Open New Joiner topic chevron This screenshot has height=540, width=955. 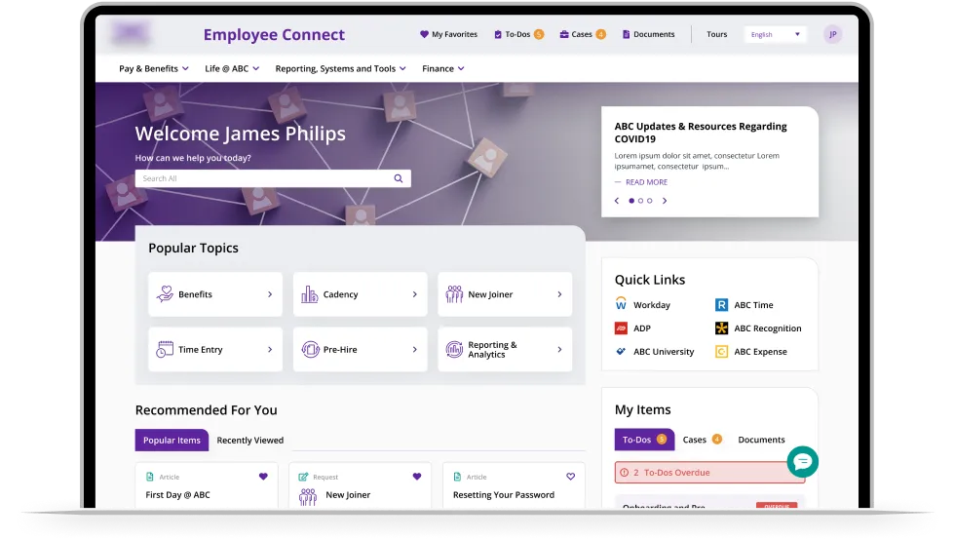click(559, 294)
